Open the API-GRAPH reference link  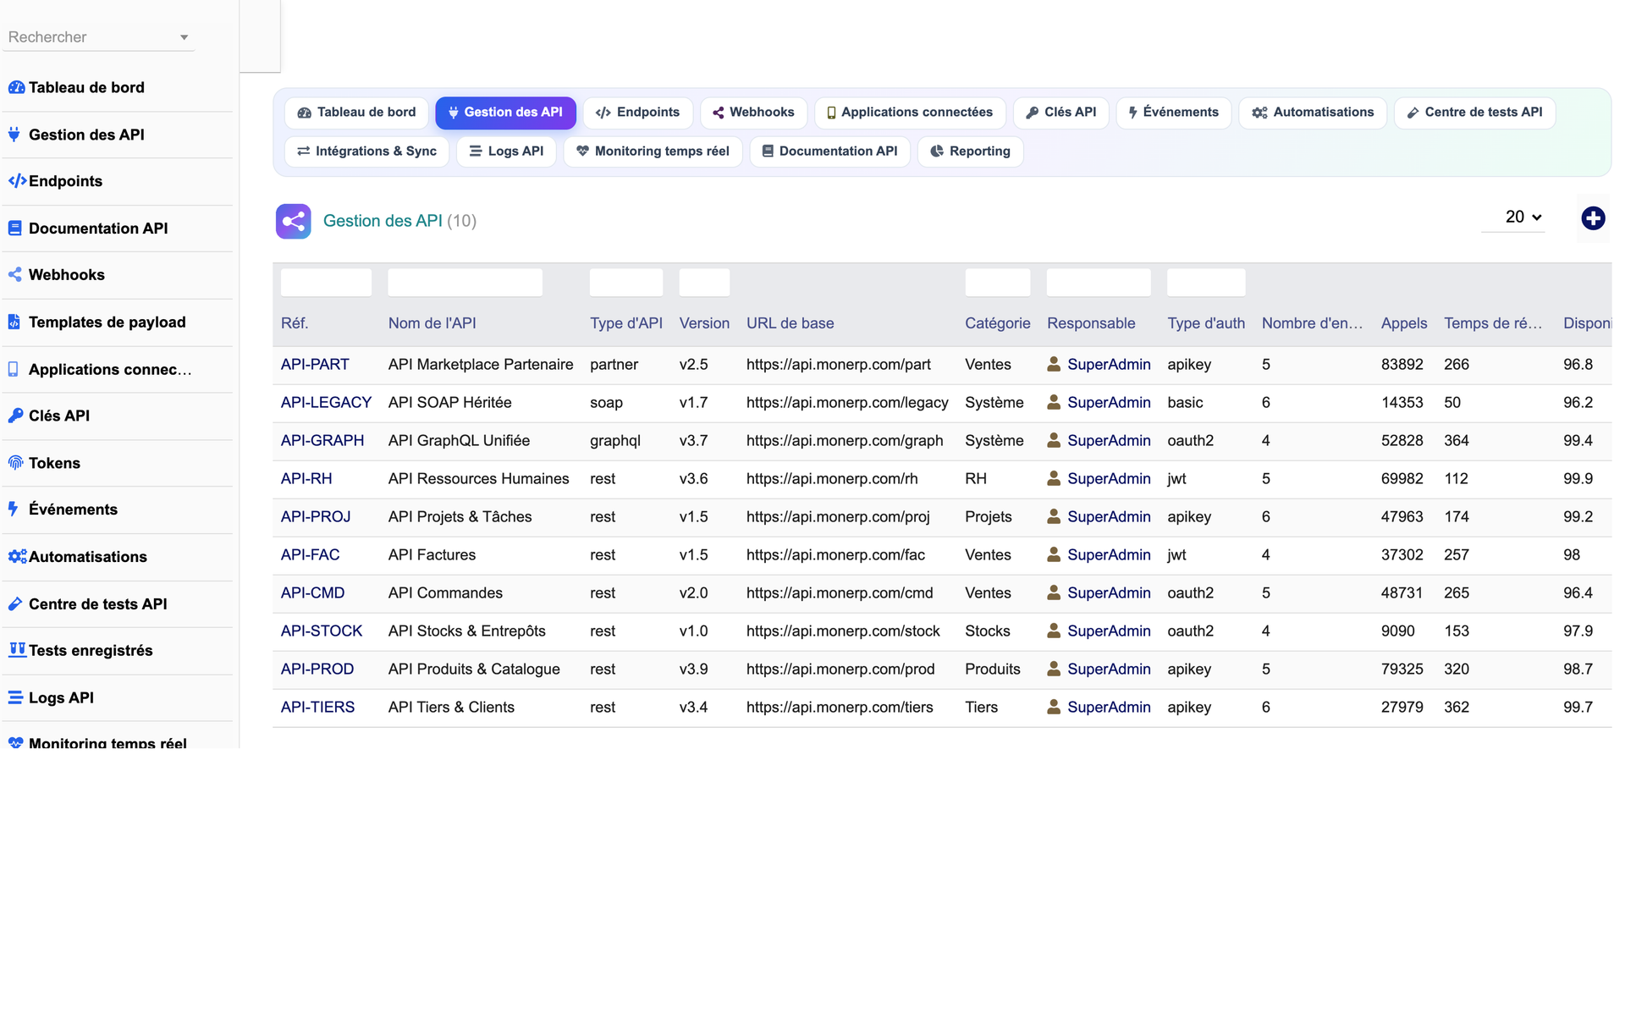[x=322, y=441]
